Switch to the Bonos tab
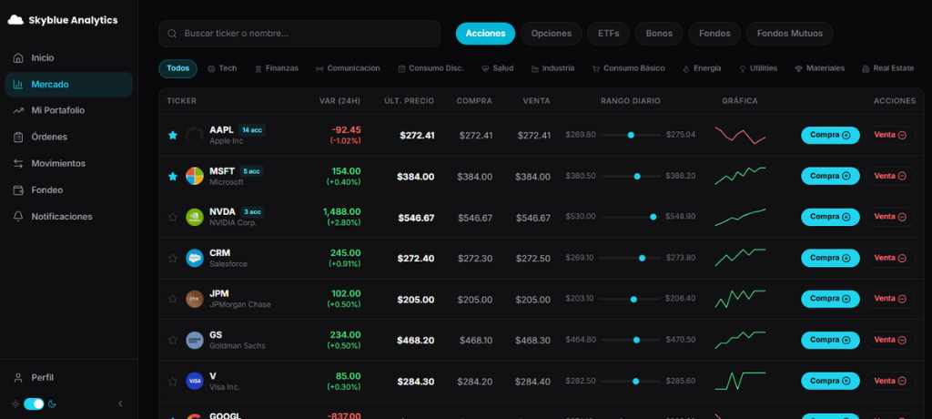 (659, 34)
